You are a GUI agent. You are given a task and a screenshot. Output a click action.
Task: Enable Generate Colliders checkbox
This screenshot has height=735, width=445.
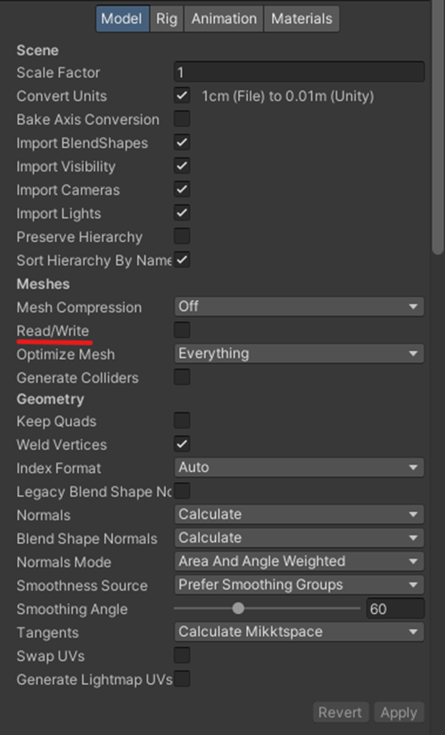(x=182, y=377)
